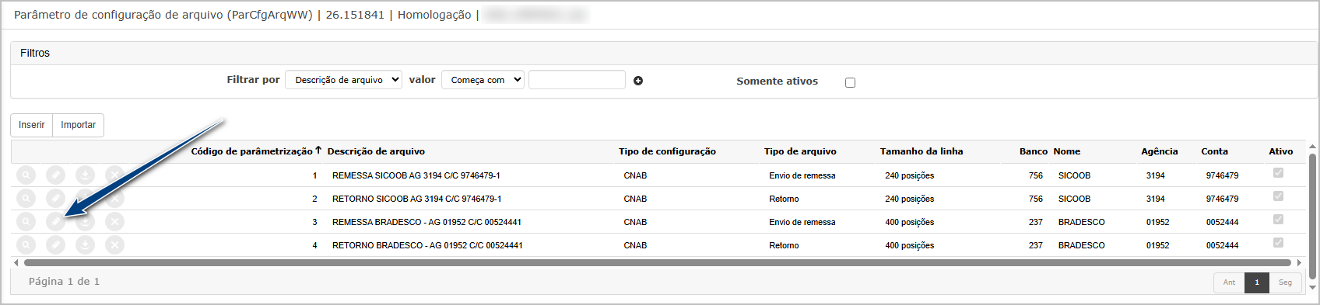
Task: Toggle Ativo checkbox for REMESSA BRADESCO row
Action: (x=1278, y=220)
